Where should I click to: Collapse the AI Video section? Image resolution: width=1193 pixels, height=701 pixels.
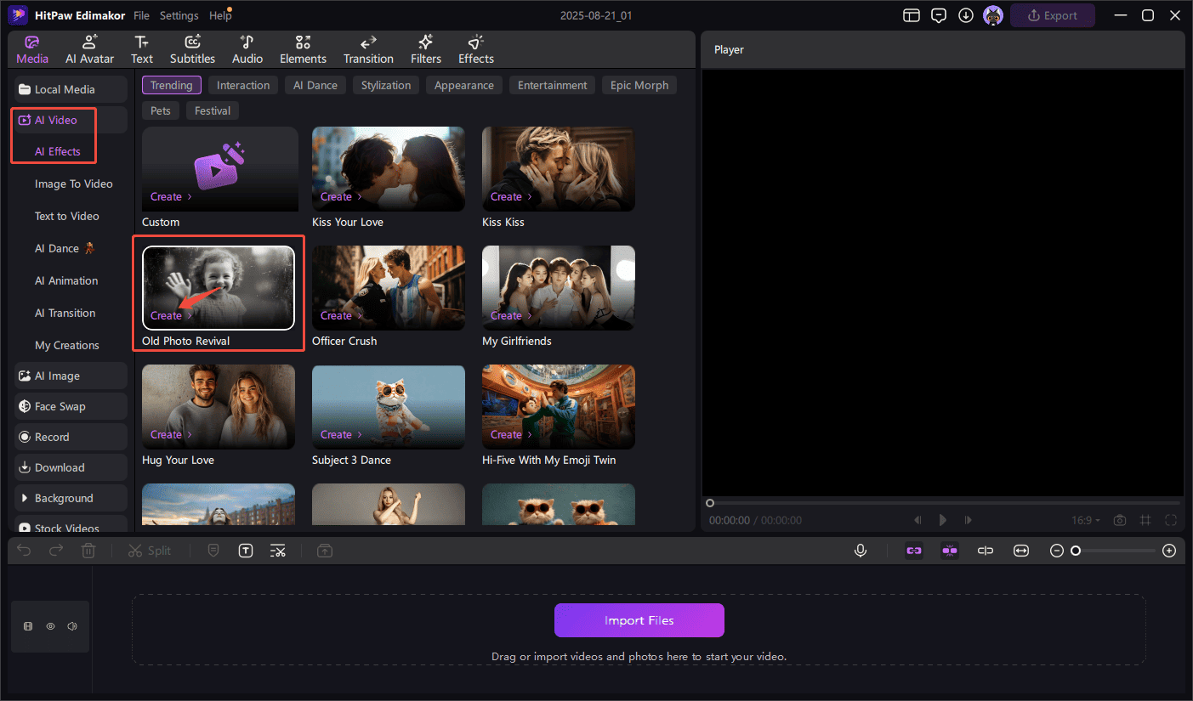(71, 120)
